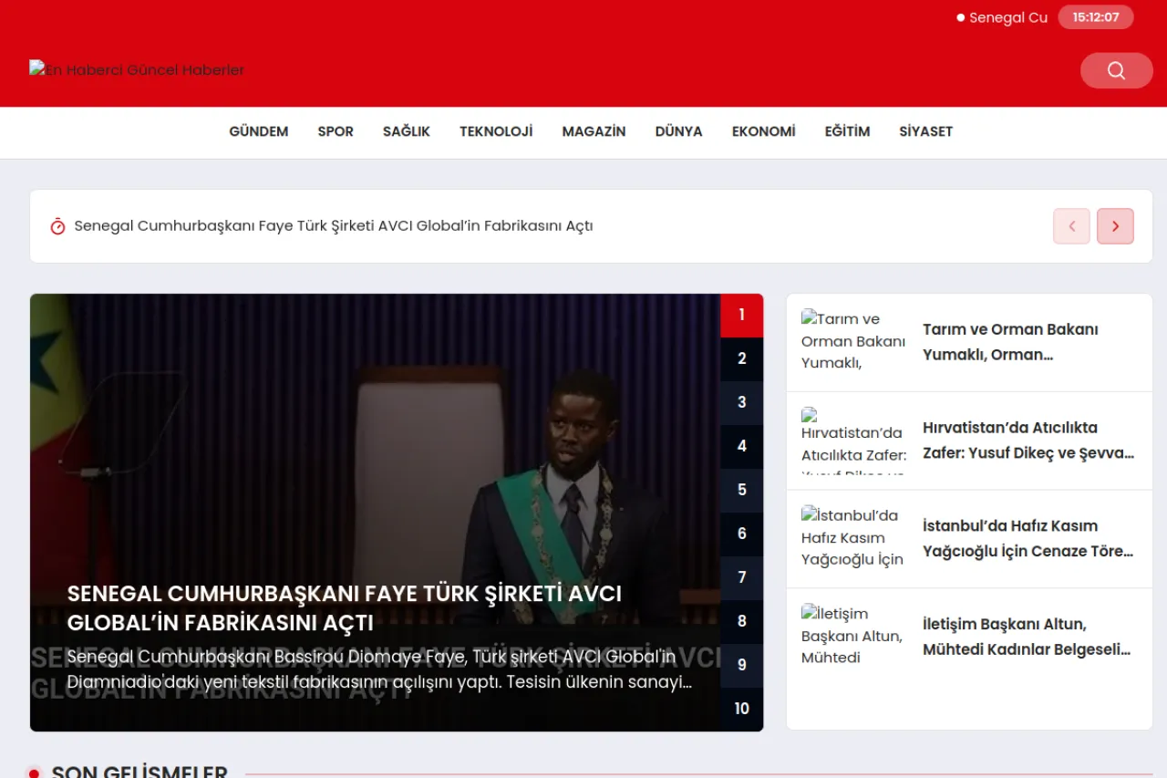Viewport: 1167px width, 778px height.
Task: Select slide number 6 in slider
Action: click(x=742, y=534)
